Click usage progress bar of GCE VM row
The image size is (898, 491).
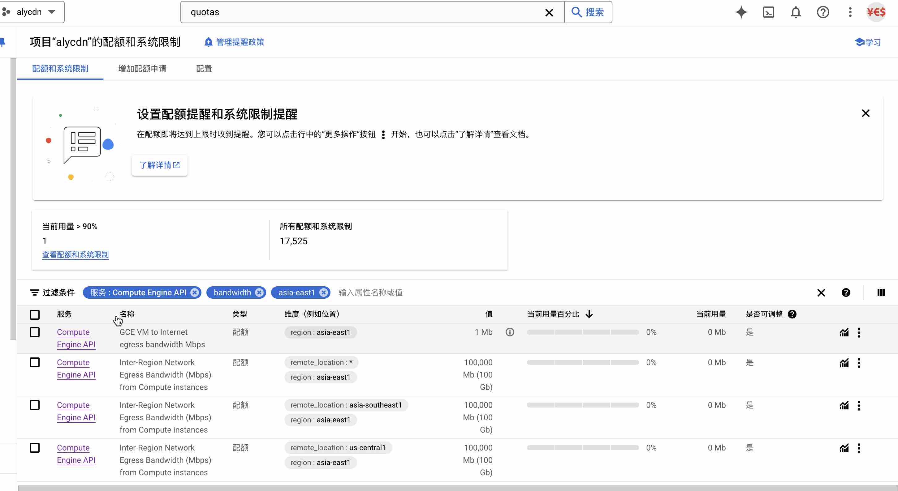point(582,332)
